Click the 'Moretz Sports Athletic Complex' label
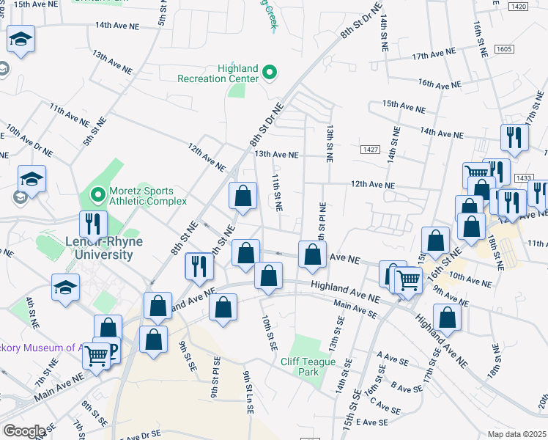548x440 pixels. (148, 196)
